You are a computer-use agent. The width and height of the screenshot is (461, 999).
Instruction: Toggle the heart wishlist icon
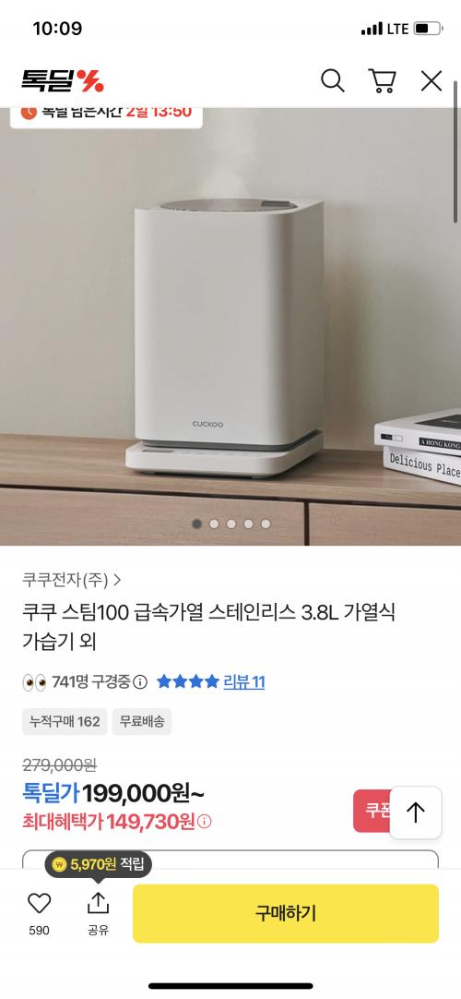(39, 903)
